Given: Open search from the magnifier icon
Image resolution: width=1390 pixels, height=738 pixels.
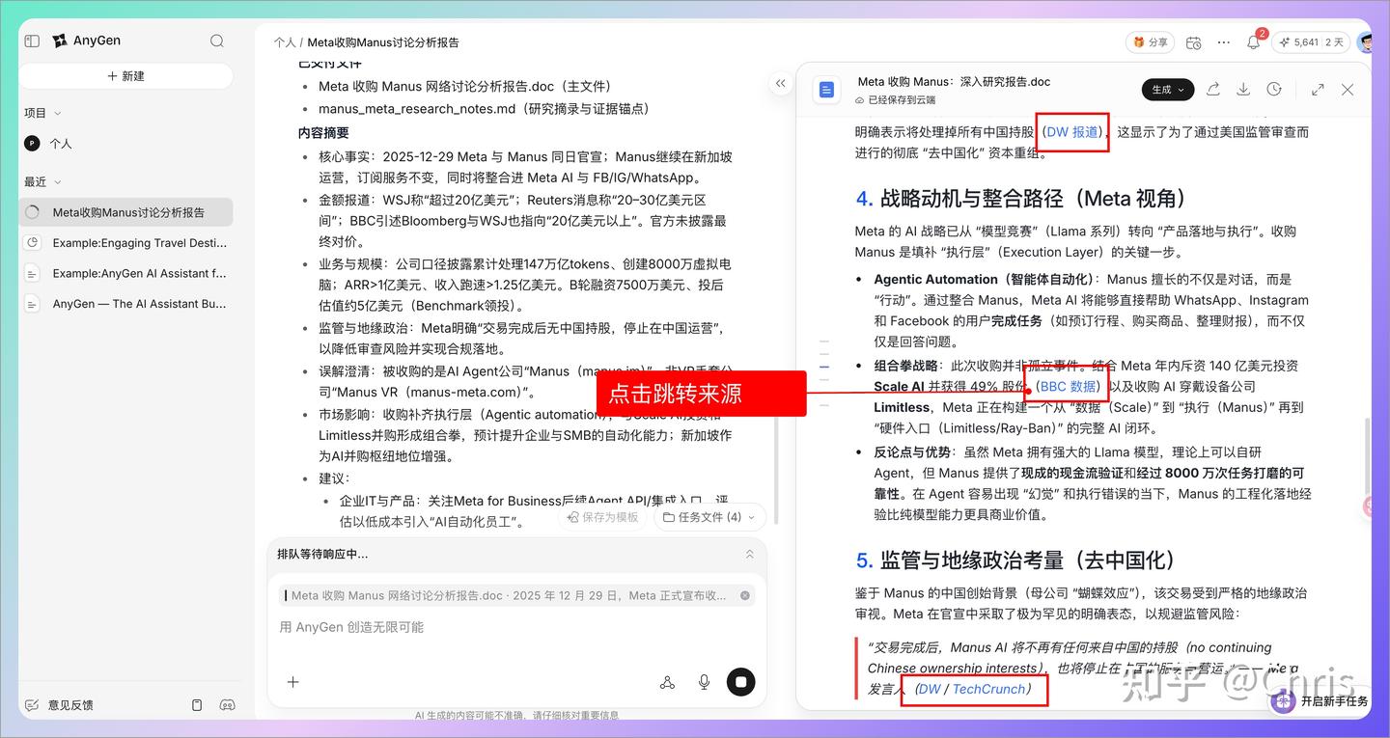Looking at the screenshot, I should pyautogui.click(x=217, y=41).
